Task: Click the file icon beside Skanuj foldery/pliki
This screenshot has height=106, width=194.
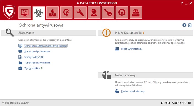Action: [x=20, y=57]
